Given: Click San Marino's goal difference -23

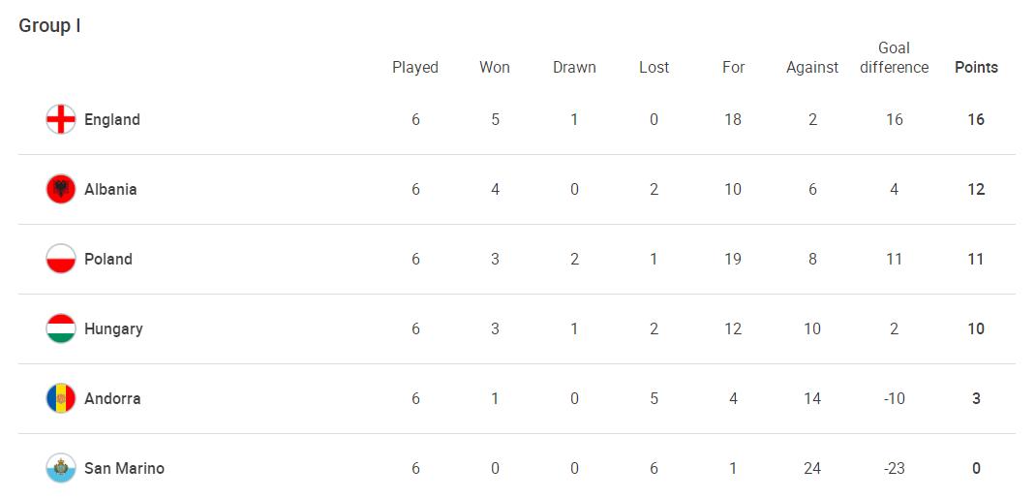Looking at the screenshot, I should pos(895,468).
